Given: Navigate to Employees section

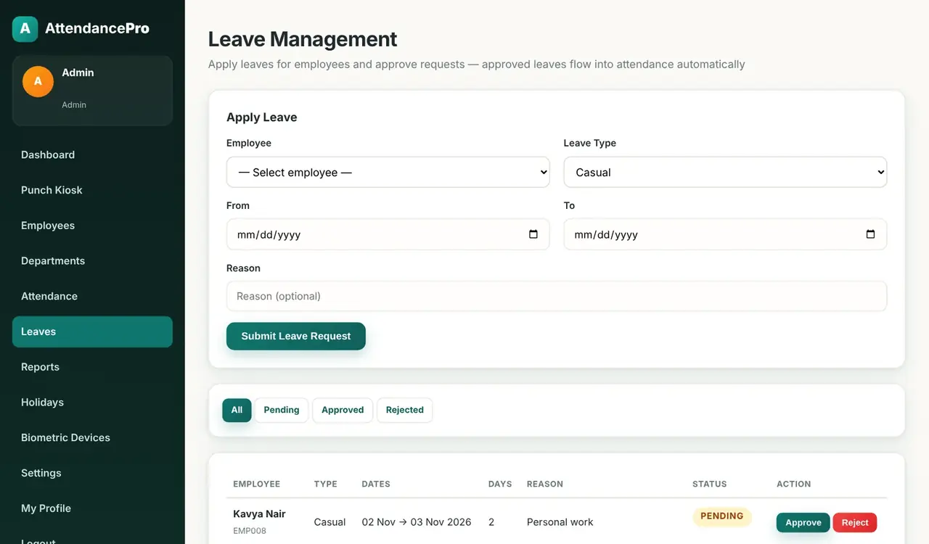Looking at the screenshot, I should 92,226.
